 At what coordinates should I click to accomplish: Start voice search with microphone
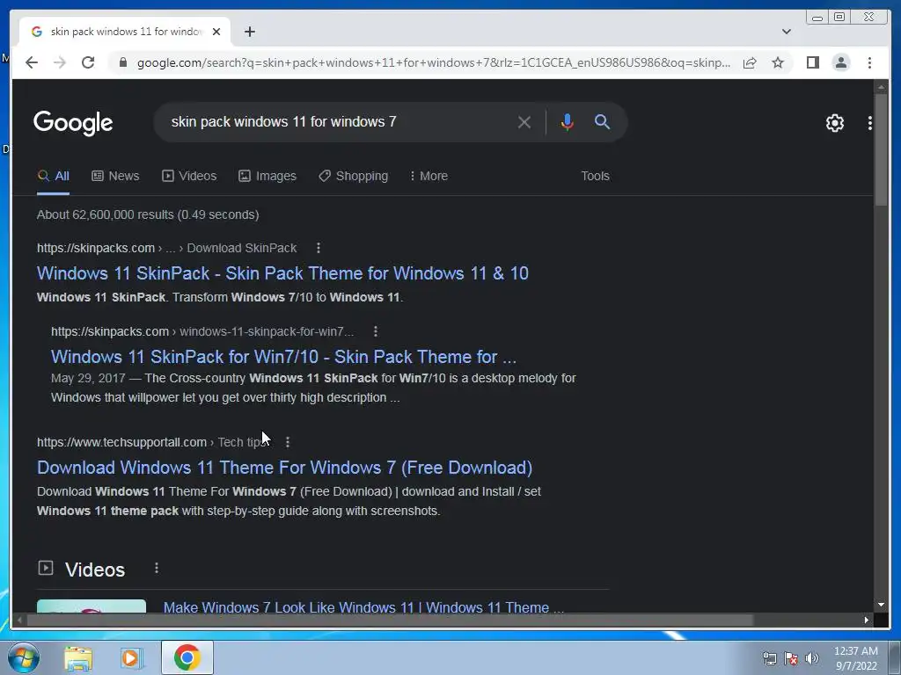tap(568, 121)
